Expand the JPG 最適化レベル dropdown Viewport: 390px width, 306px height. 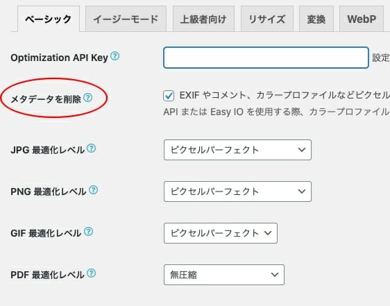click(x=237, y=150)
